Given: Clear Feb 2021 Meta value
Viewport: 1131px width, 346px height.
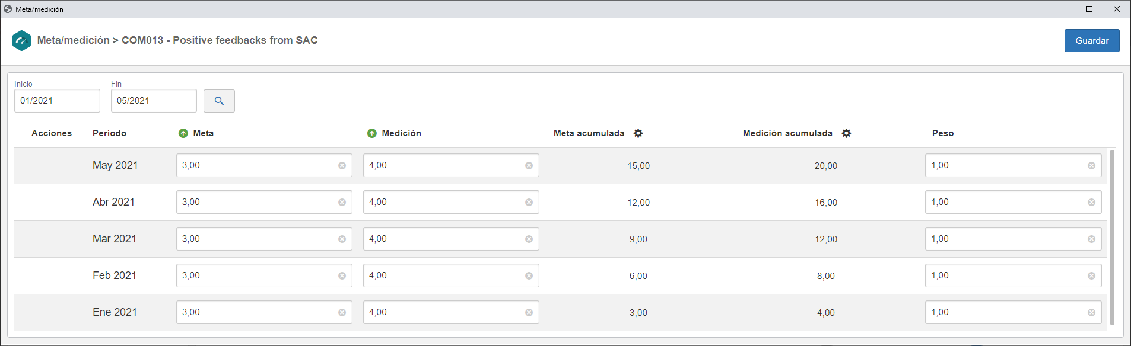Looking at the screenshot, I should (x=342, y=276).
